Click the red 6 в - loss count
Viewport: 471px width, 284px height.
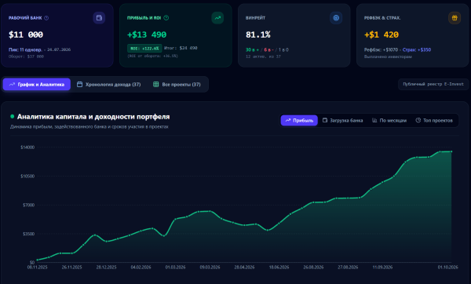coord(268,50)
